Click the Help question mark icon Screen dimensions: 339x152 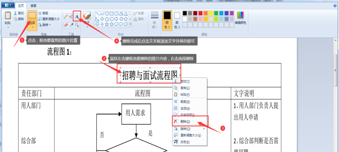(335, 5)
